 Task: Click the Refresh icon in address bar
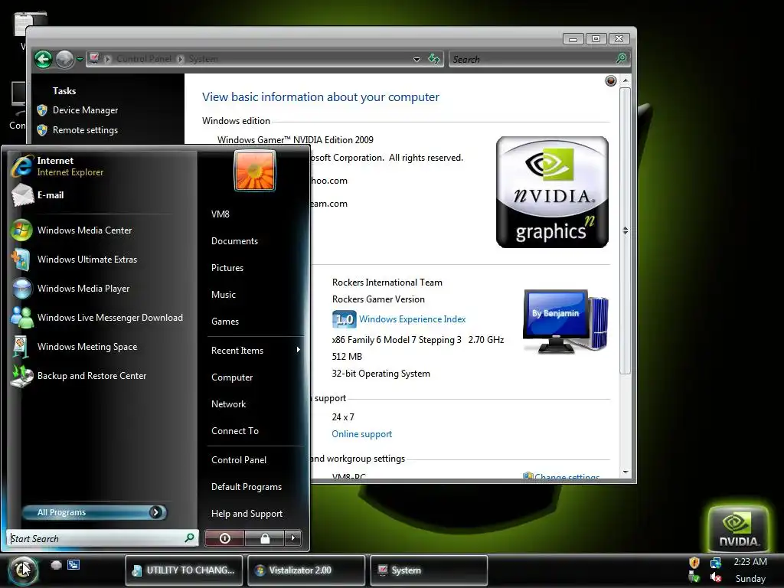click(434, 59)
